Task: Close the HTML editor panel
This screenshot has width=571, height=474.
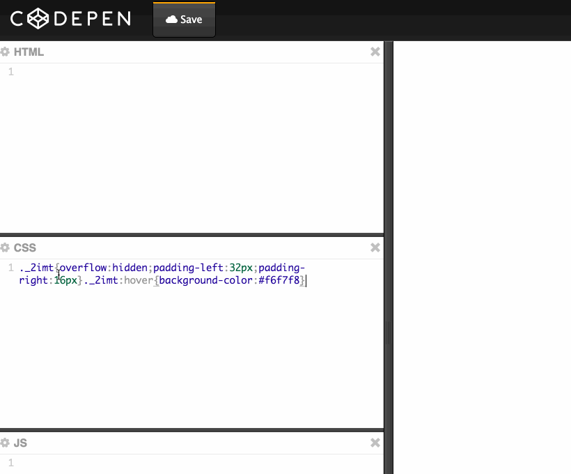Action: coord(375,52)
